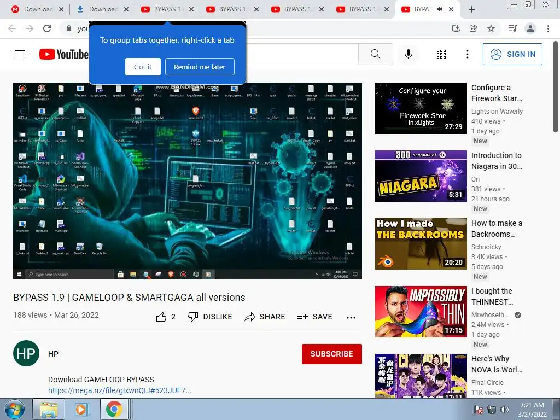Click the share page icon in address bar
The image size is (560, 420).
[474, 28]
